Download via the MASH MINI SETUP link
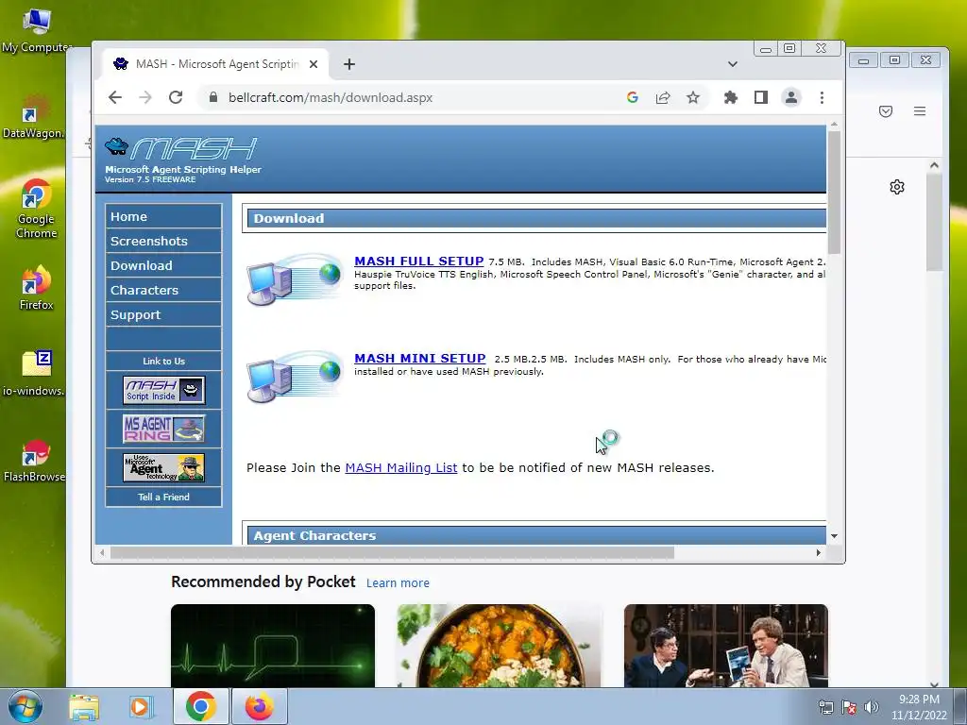Screen dimensions: 967x725 (420, 358)
